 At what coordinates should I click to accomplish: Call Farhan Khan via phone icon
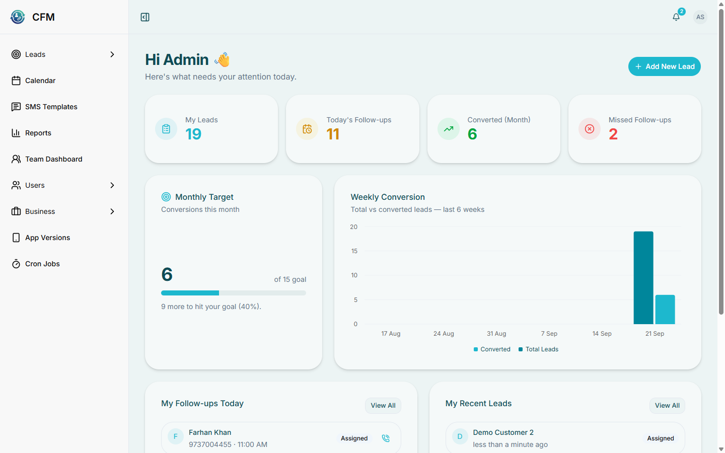tap(386, 438)
